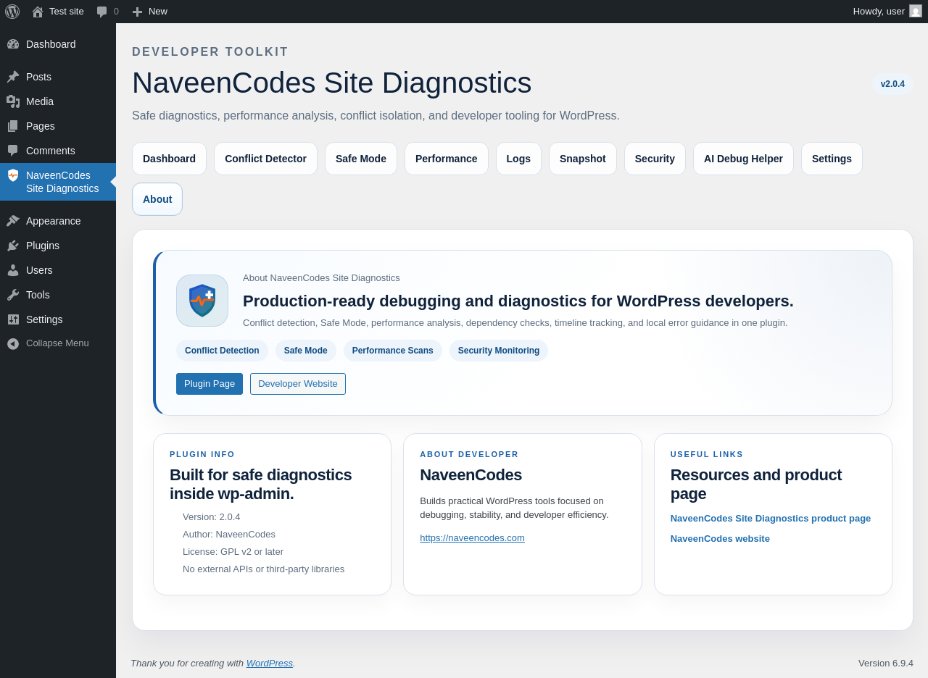The height and width of the screenshot is (678, 928).
Task: Click the Plugin Page button
Action: 210,384
